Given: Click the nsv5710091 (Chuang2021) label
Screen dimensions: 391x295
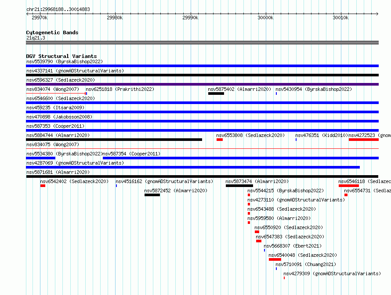Looking at the screenshot, I should click(x=306, y=264).
